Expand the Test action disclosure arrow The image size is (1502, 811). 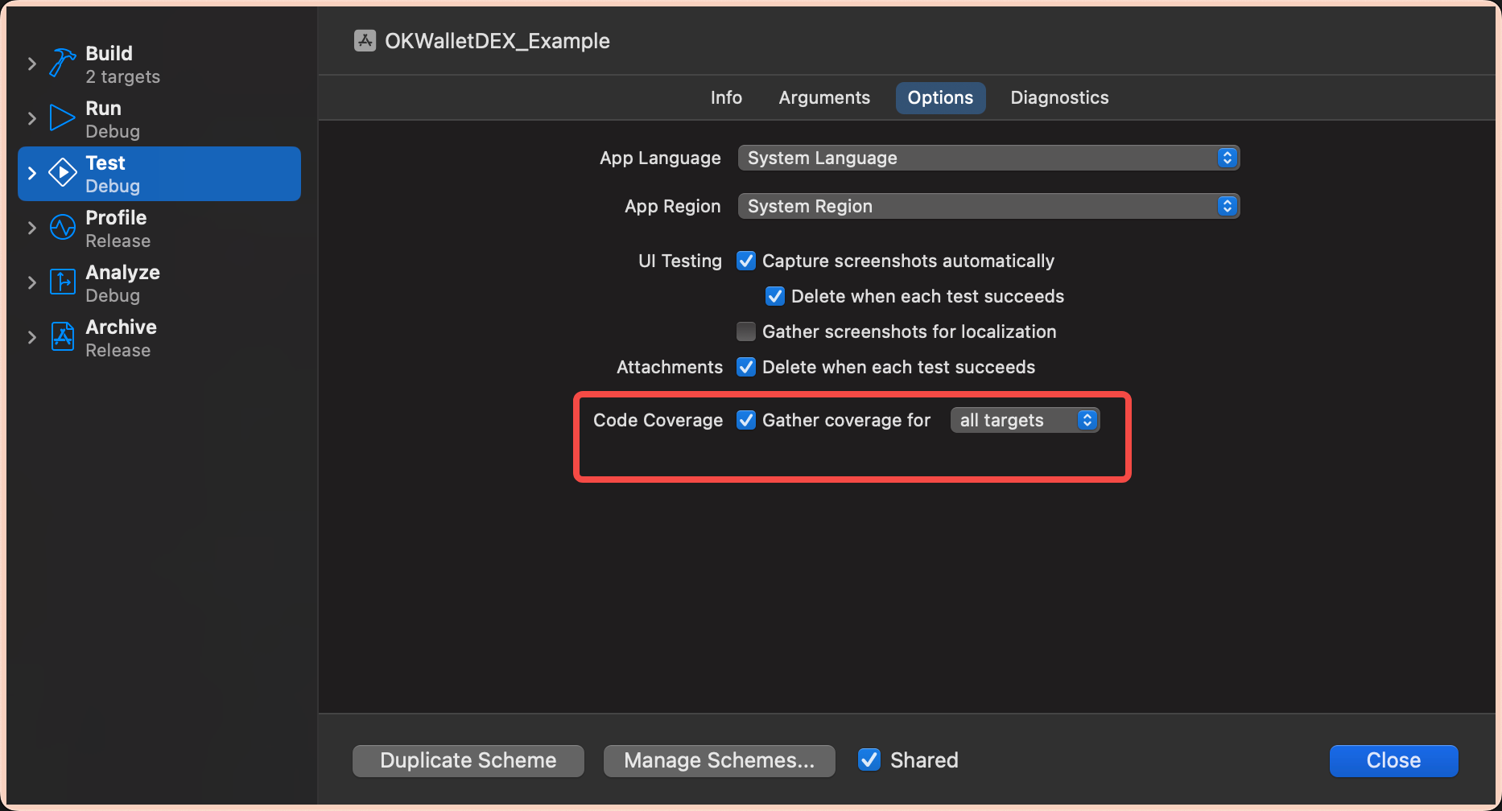[x=31, y=173]
